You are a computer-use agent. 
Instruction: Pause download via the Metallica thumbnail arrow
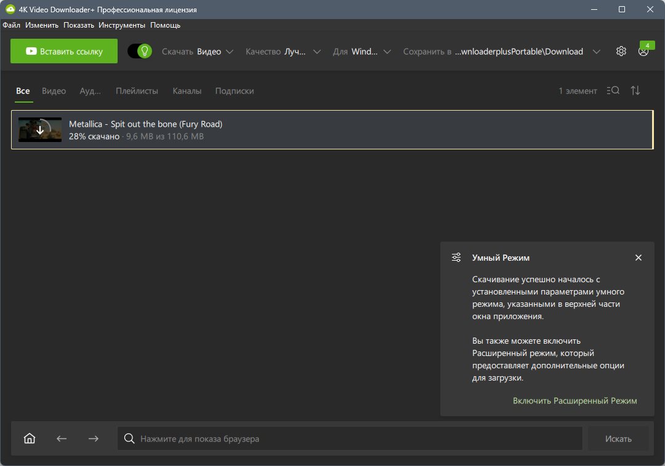[40, 130]
